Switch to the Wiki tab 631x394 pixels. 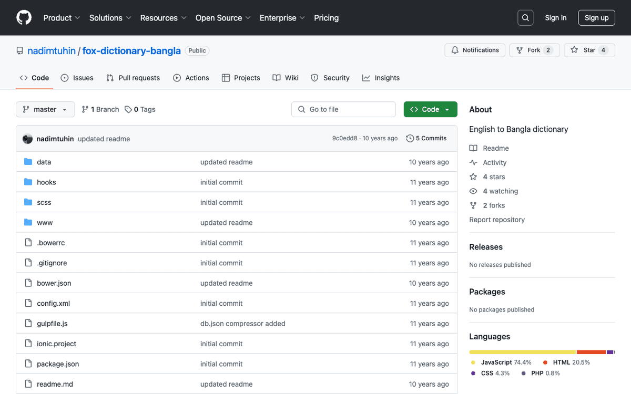tap(286, 78)
